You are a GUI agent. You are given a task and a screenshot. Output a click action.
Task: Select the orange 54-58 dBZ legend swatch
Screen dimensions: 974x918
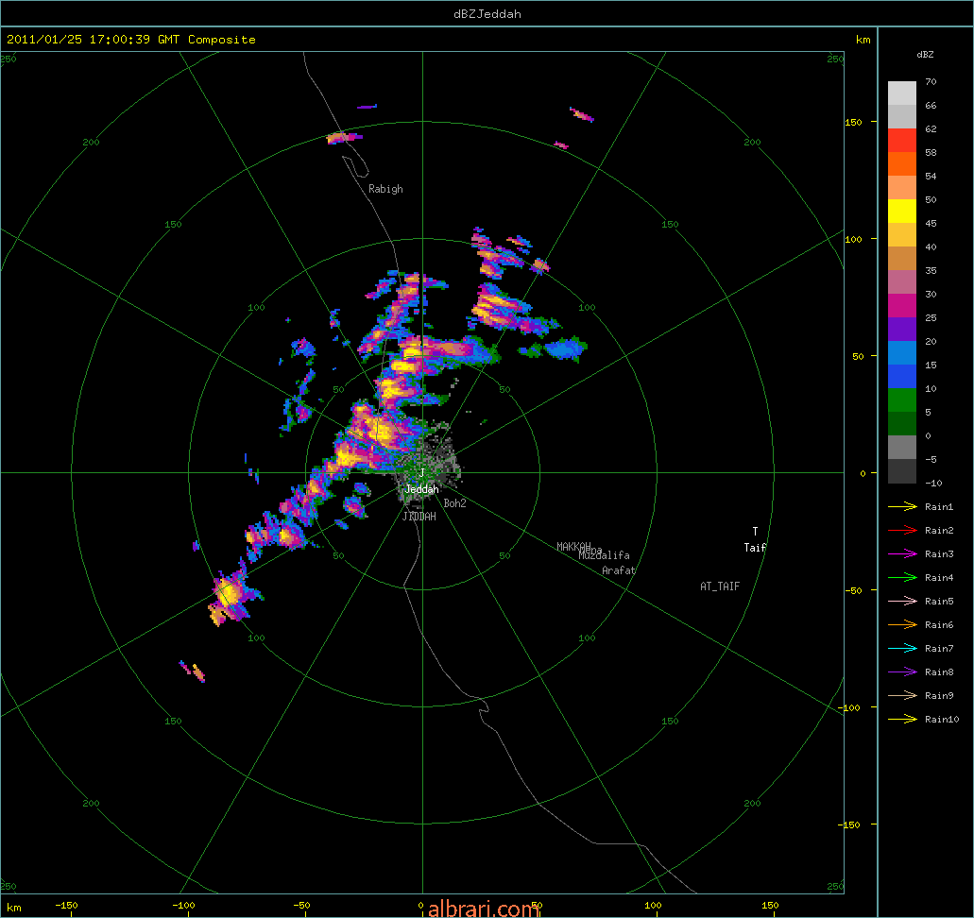902,164
